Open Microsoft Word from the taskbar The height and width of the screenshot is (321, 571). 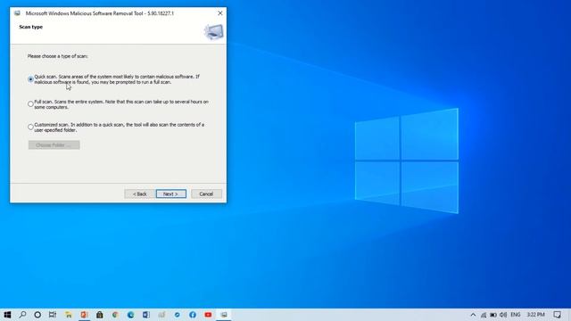tap(146, 315)
